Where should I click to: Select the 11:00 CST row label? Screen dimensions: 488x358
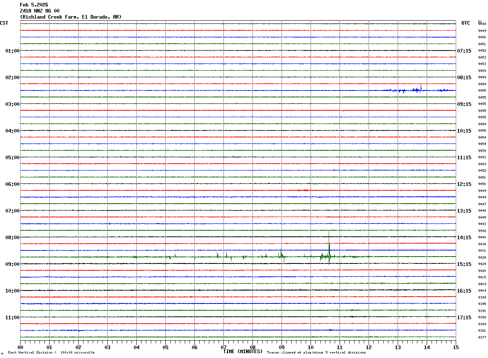pyautogui.click(x=12, y=318)
